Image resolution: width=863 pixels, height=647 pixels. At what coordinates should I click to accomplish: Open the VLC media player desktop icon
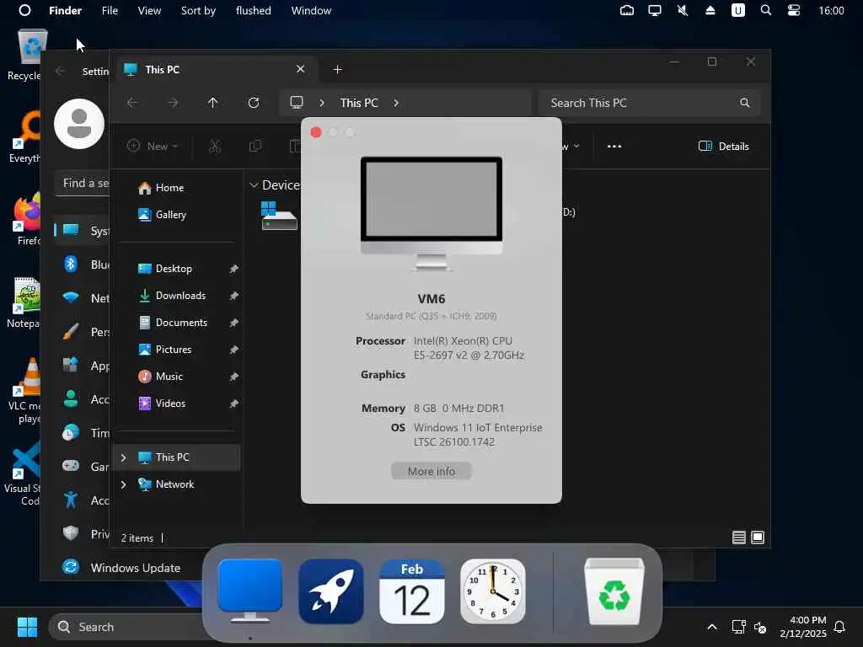pyautogui.click(x=25, y=391)
